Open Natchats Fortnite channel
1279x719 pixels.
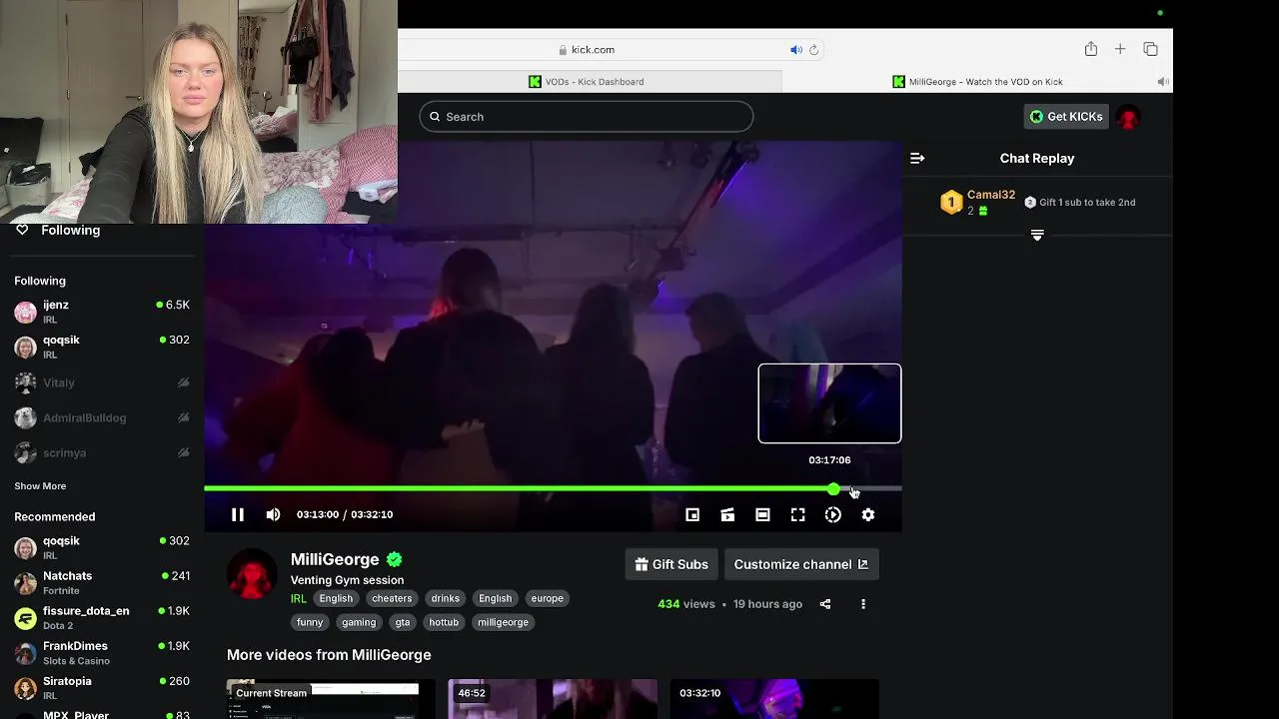[102, 582]
